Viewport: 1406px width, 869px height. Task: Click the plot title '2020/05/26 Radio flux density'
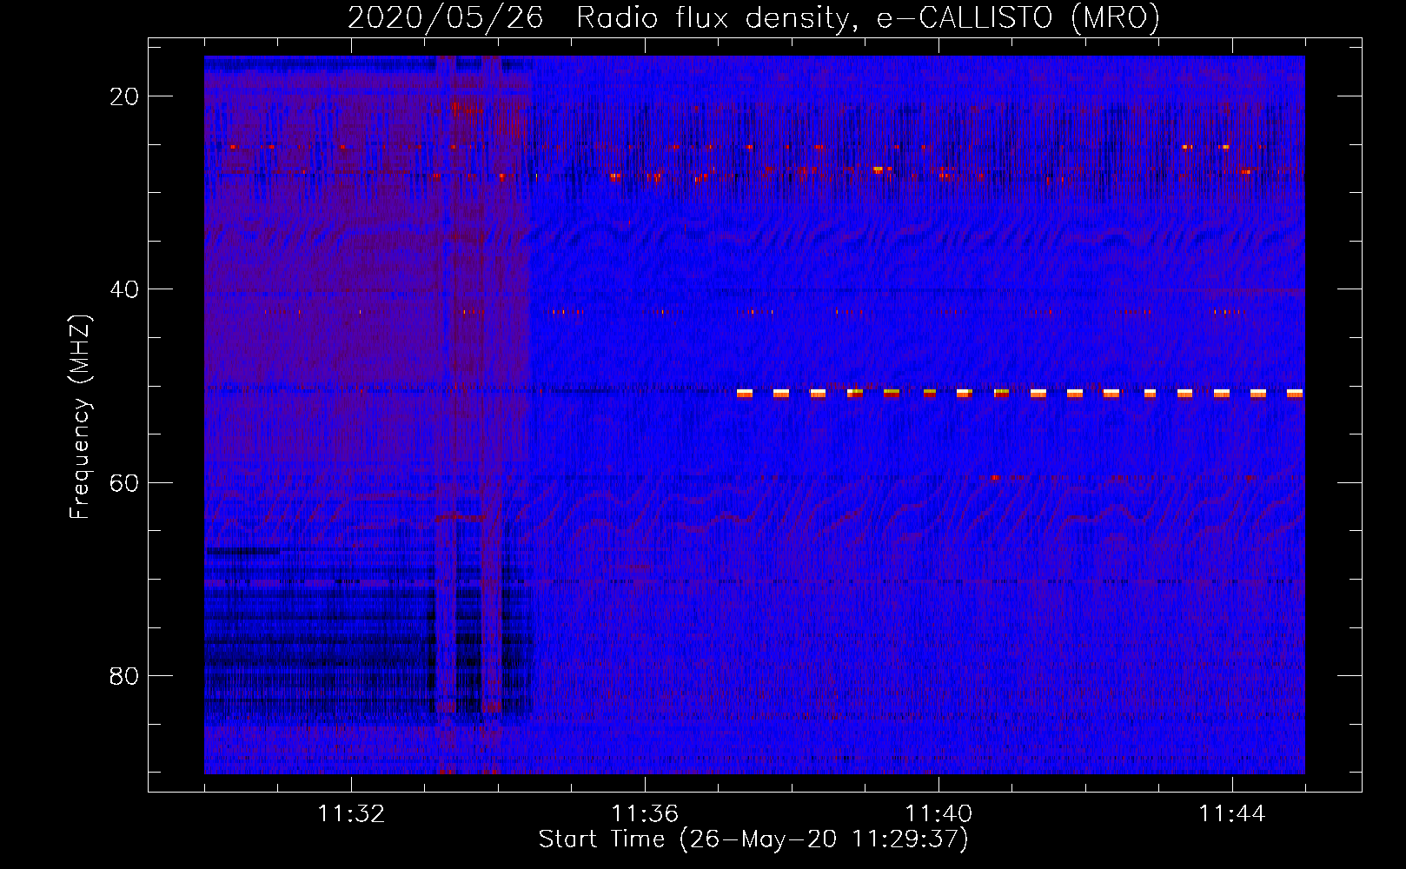click(x=753, y=17)
